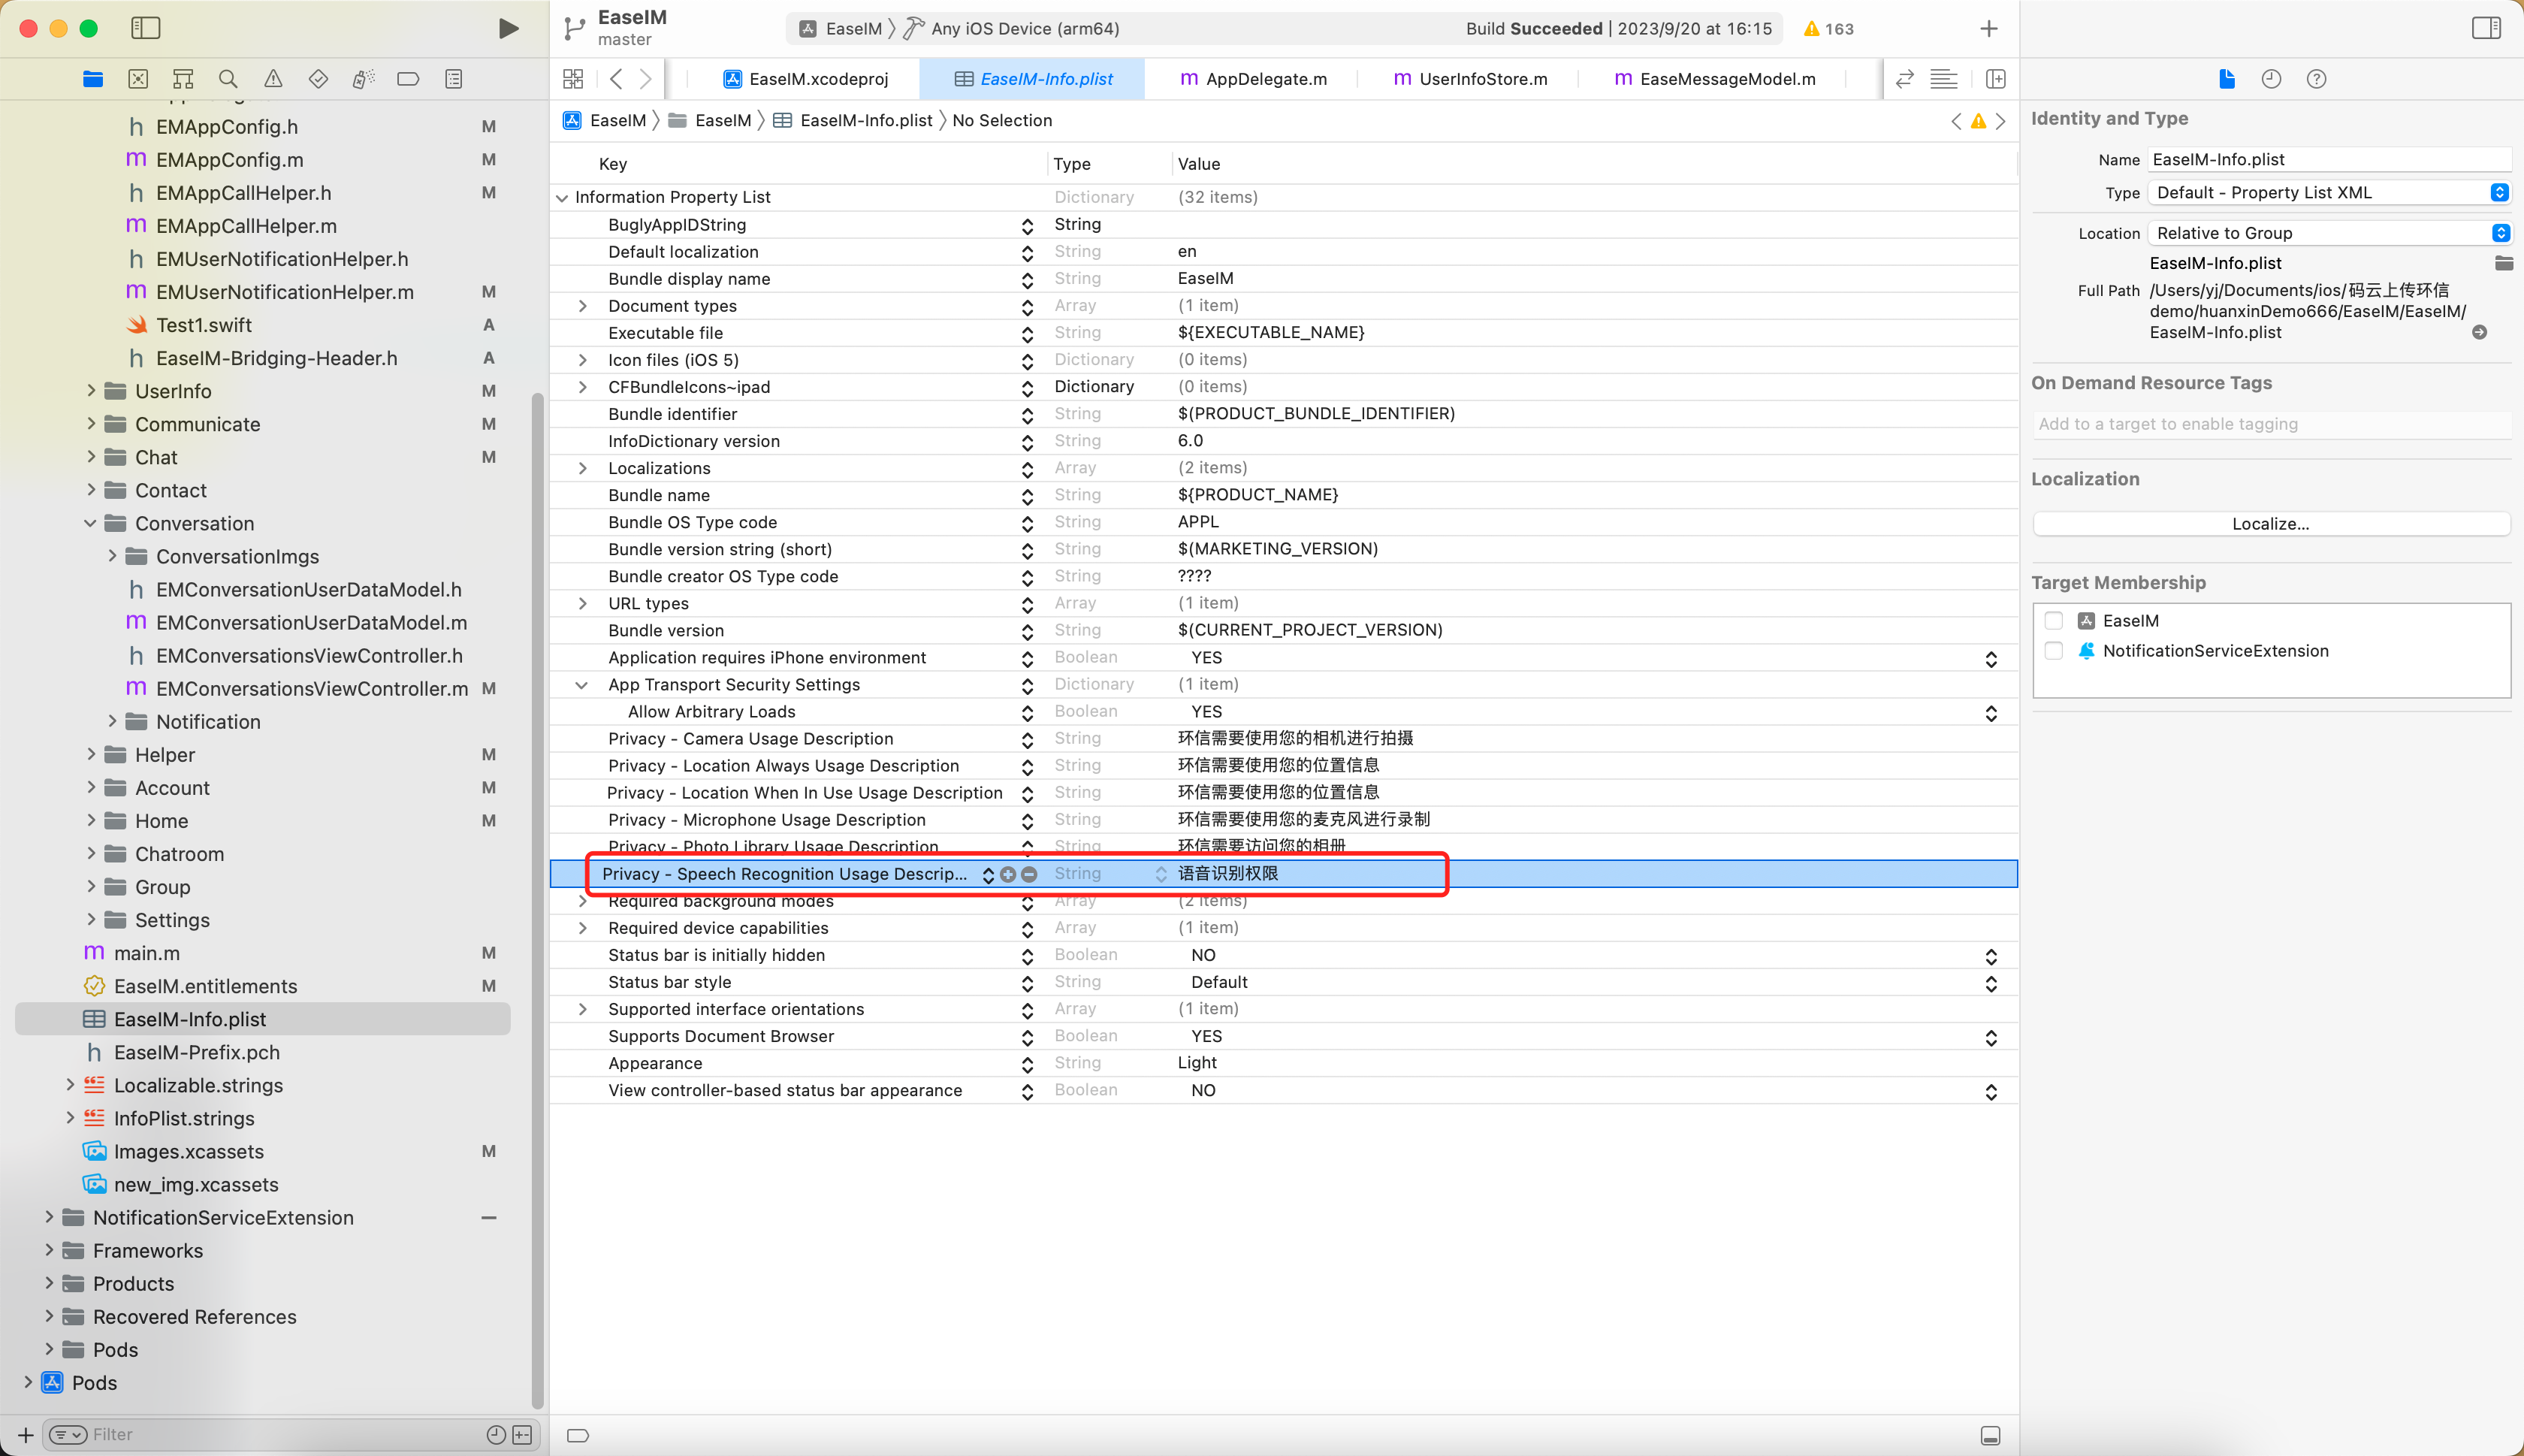
Task: Collapse the Information Property List root
Action: pyautogui.click(x=562, y=198)
